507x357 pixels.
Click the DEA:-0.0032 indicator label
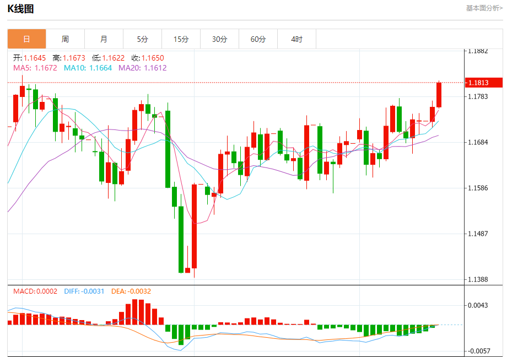click(131, 291)
